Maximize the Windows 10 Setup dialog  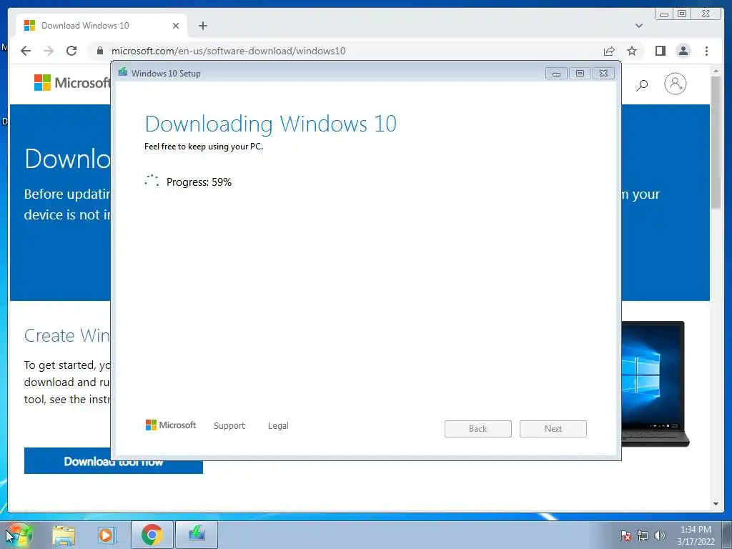point(580,74)
